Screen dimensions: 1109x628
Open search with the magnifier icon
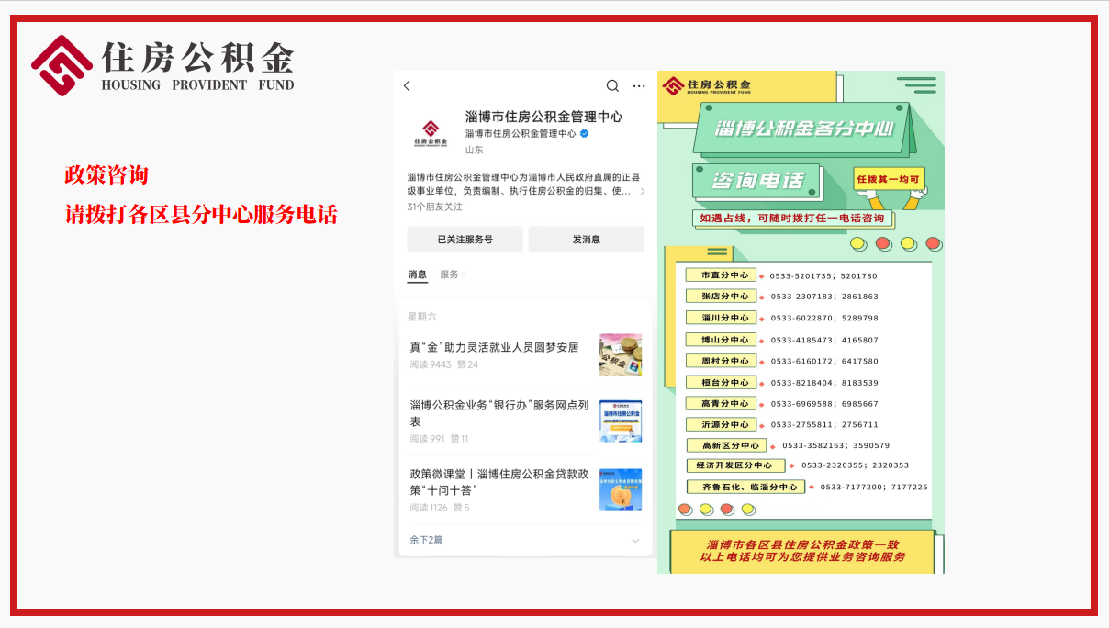[x=612, y=86]
